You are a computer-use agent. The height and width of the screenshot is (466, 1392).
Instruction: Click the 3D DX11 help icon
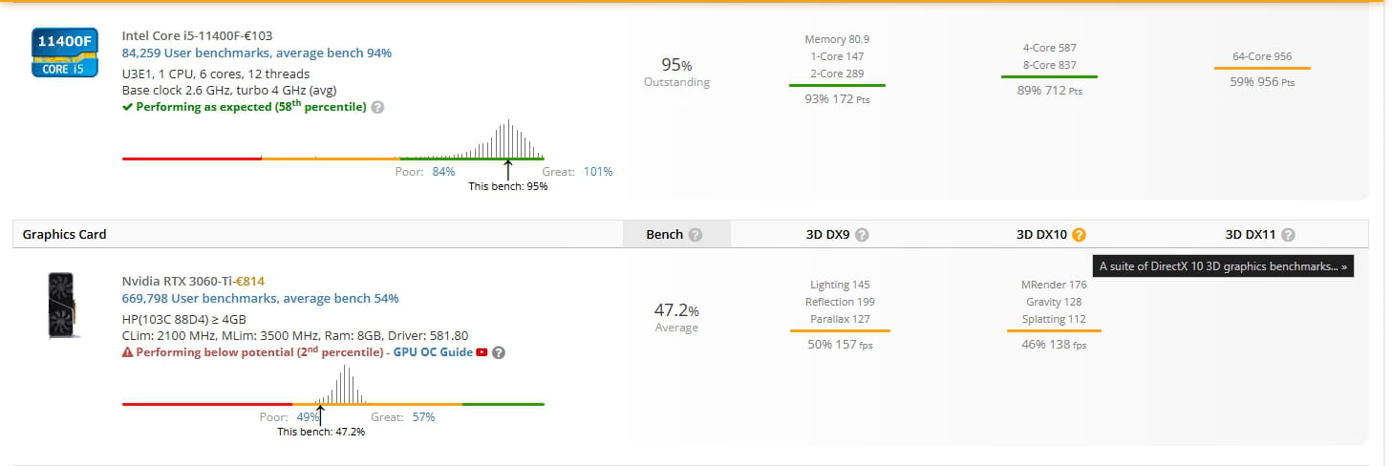(1288, 235)
